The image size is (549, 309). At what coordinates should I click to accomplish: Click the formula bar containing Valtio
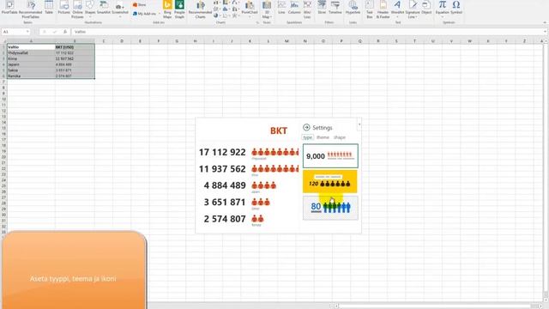click(x=306, y=32)
